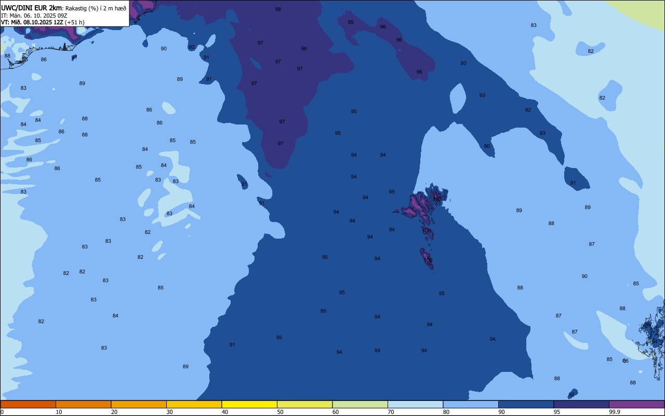Click the "Rakastig (%) í 2 m hæð" label

pos(96,8)
